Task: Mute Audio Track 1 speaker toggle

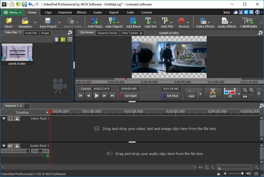Action: (10, 146)
